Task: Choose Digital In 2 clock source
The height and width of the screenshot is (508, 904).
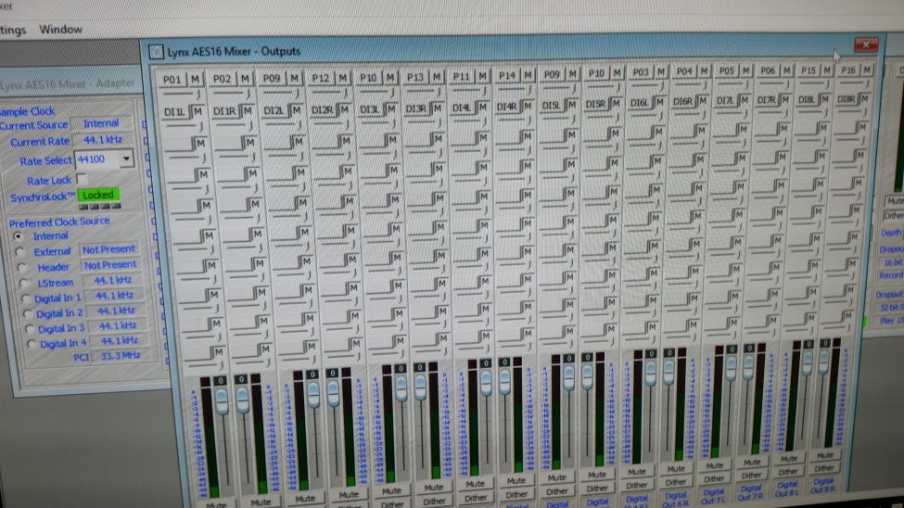Action: [27, 313]
